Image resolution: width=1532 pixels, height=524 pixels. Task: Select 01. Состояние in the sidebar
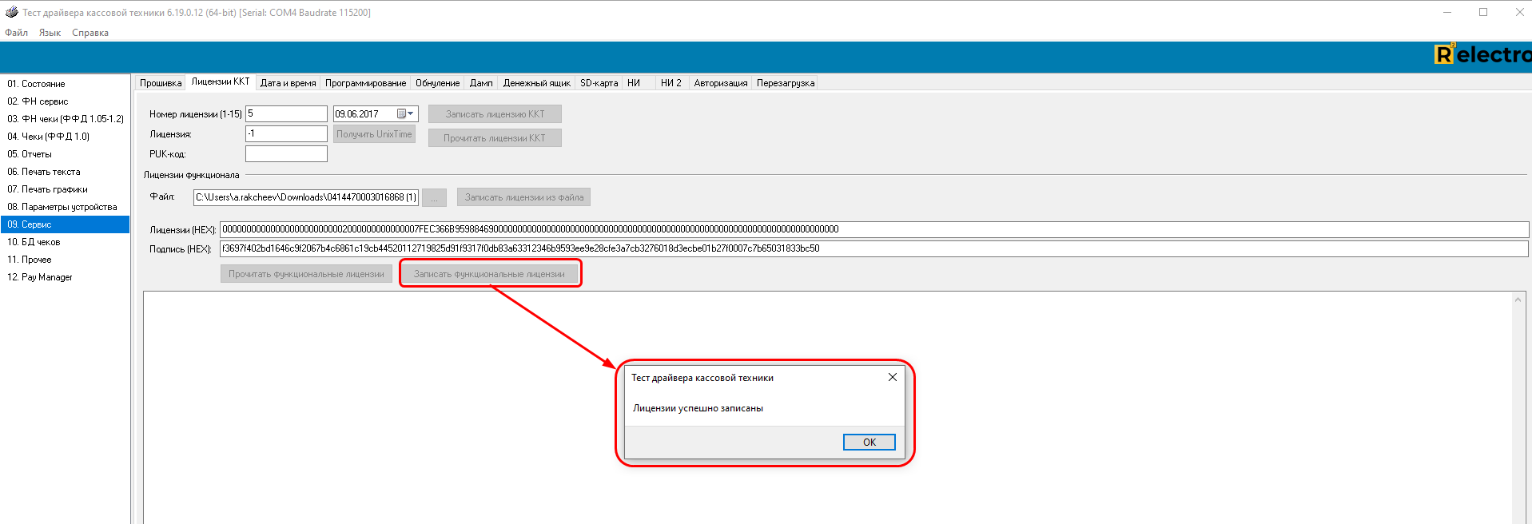pos(37,84)
